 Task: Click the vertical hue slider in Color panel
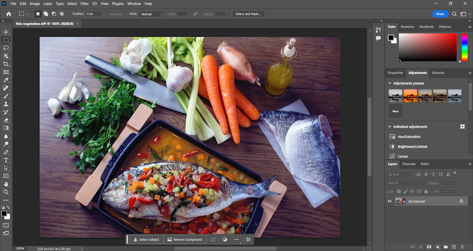(x=464, y=47)
